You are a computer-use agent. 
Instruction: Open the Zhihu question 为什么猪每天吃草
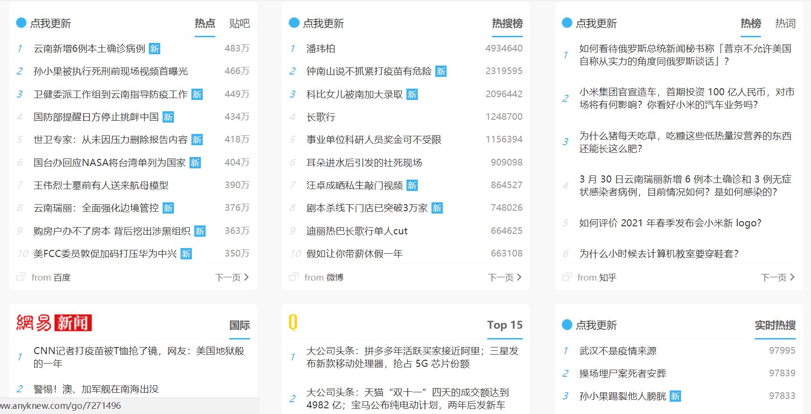click(685, 142)
